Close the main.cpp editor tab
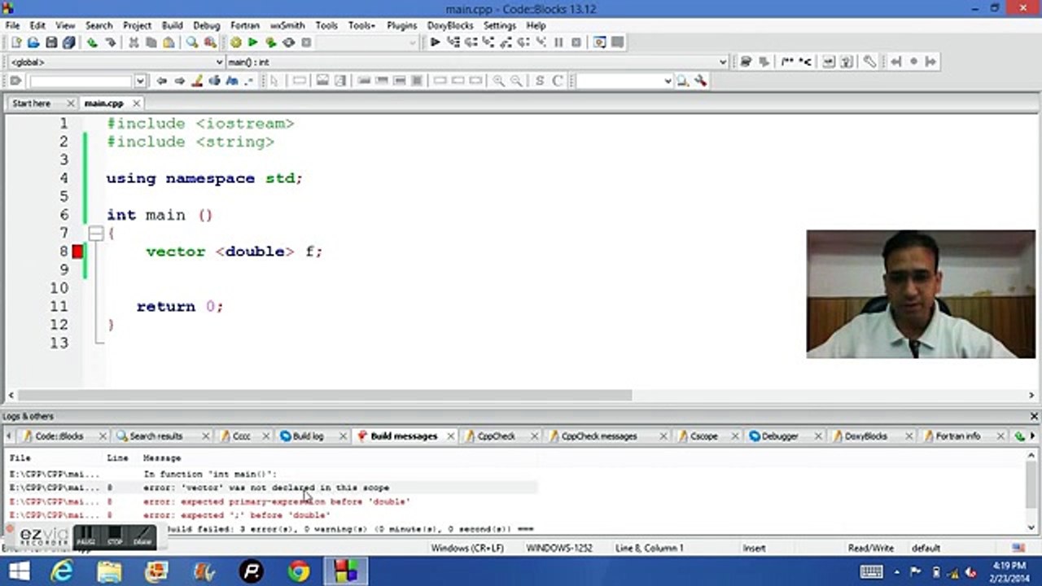Image resolution: width=1042 pixels, height=586 pixels. point(137,103)
